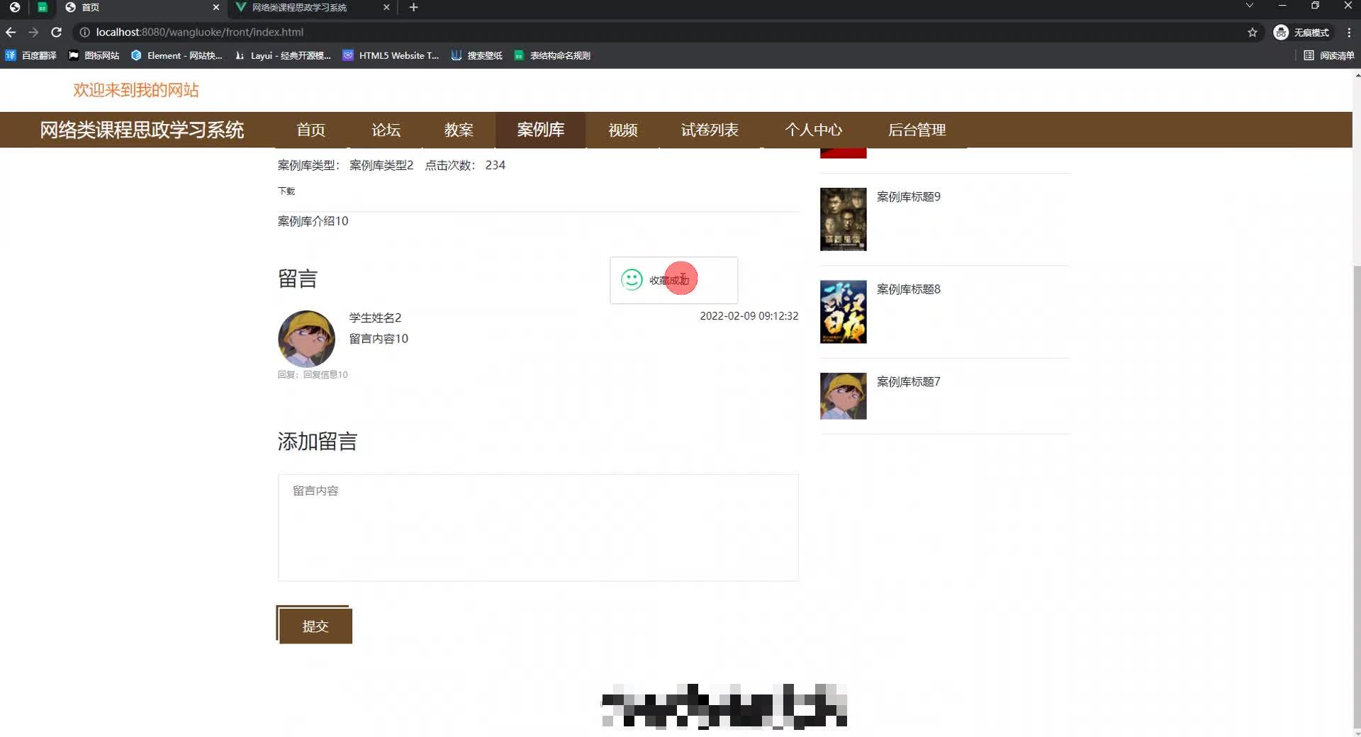
Task: Open the browser three-dot menu
Action: 1349,32
